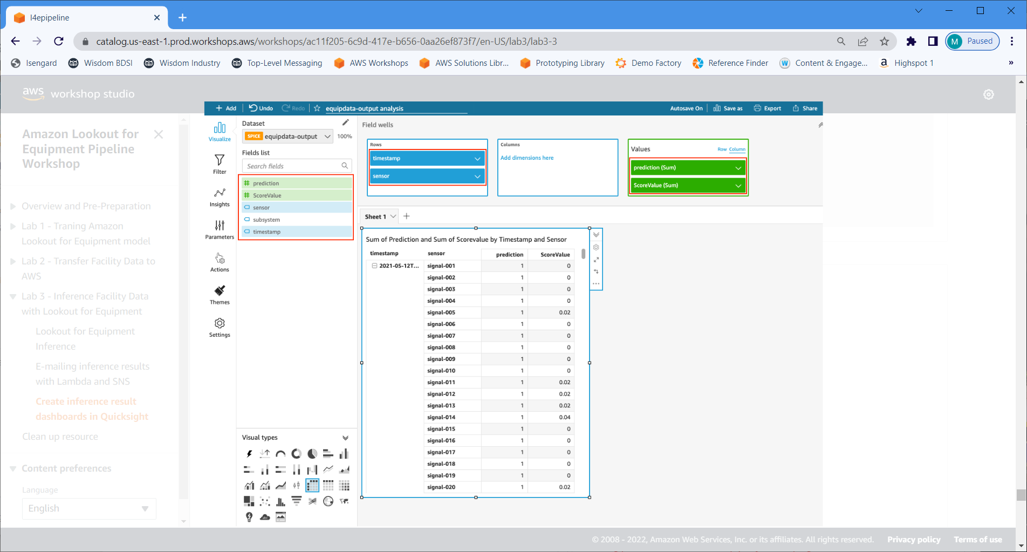Click the Search fields input box

click(x=297, y=166)
